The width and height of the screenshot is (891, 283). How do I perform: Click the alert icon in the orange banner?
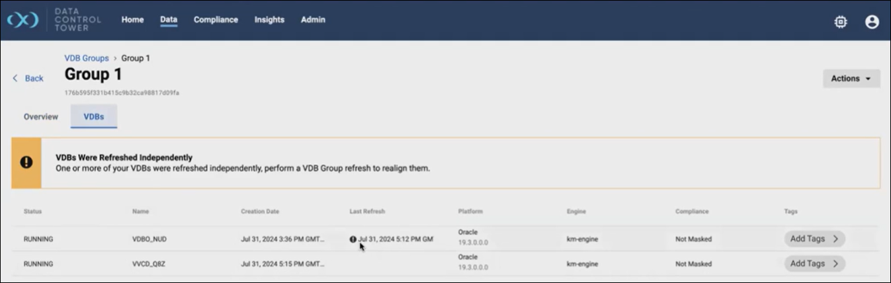26,163
